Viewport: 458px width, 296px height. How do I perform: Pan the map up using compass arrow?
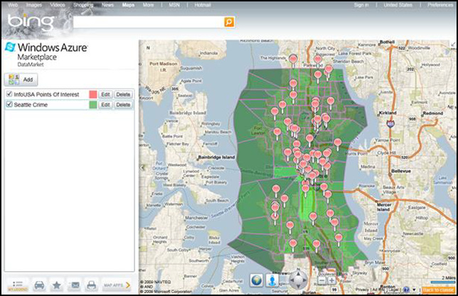pyautogui.click(x=298, y=273)
